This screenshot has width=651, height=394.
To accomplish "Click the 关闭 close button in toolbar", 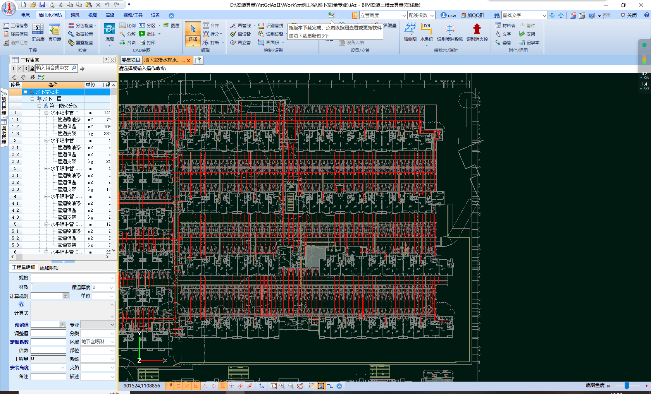I will click(x=629, y=15).
